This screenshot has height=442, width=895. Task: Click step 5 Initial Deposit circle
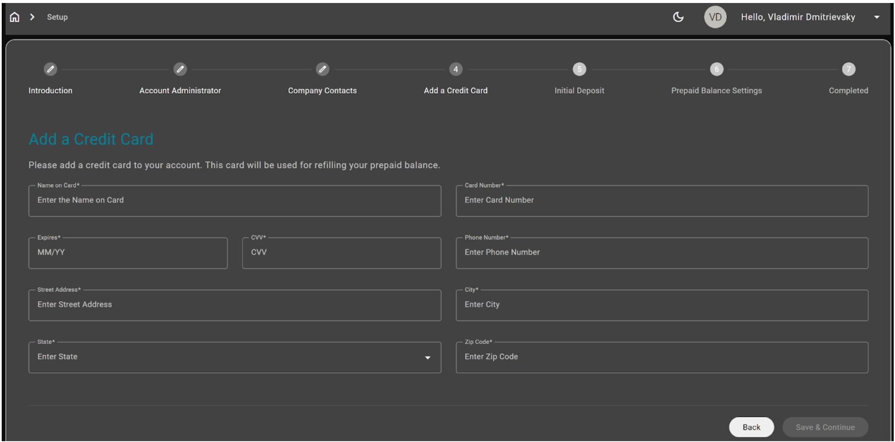579,69
